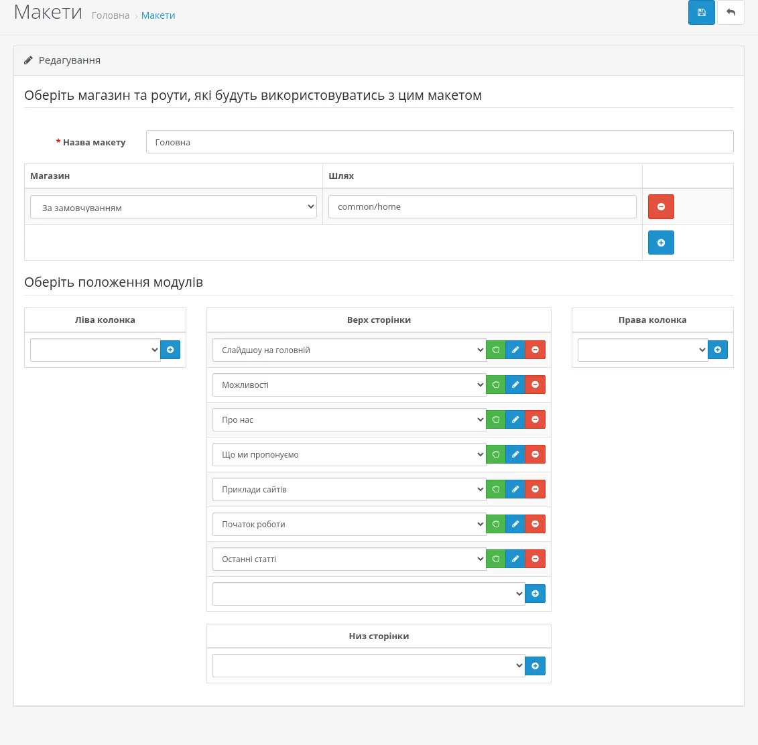Add module to Права колонка
The image size is (758, 745).
(x=717, y=350)
